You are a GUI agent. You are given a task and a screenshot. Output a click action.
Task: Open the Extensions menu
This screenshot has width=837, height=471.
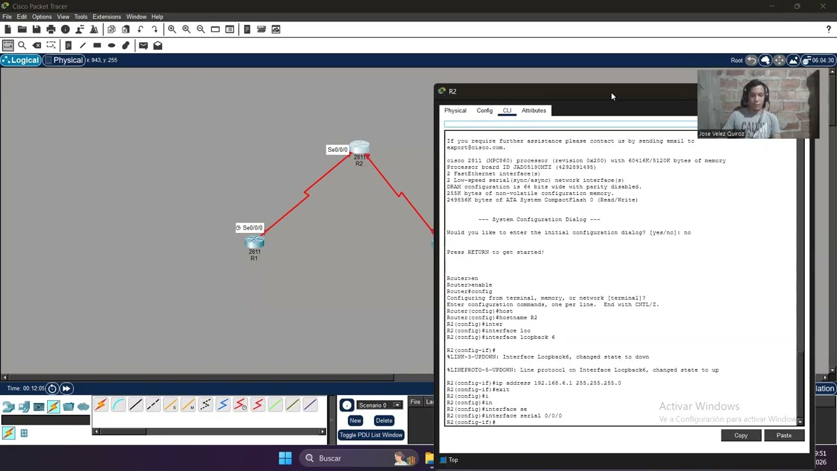[x=107, y=16]
